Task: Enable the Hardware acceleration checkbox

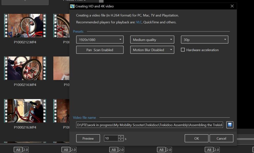Action: [x=183, y=50]
